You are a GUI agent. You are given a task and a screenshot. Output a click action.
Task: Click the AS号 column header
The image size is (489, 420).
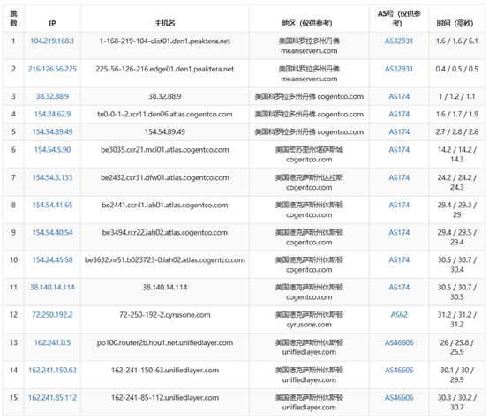pyautogui.click(x=399, y=19)
